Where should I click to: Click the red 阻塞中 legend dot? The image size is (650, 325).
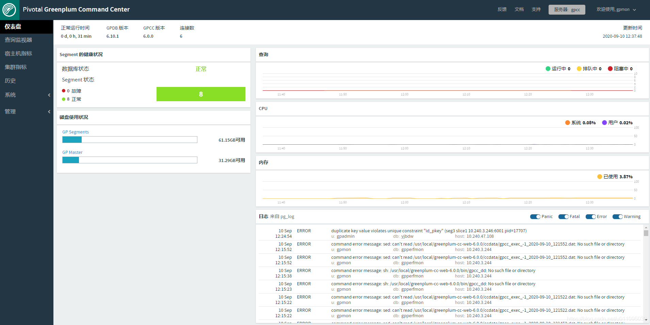[610, 69]
